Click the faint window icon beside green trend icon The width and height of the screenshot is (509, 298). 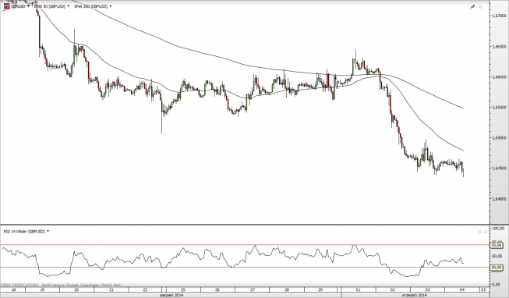point(480,6)
